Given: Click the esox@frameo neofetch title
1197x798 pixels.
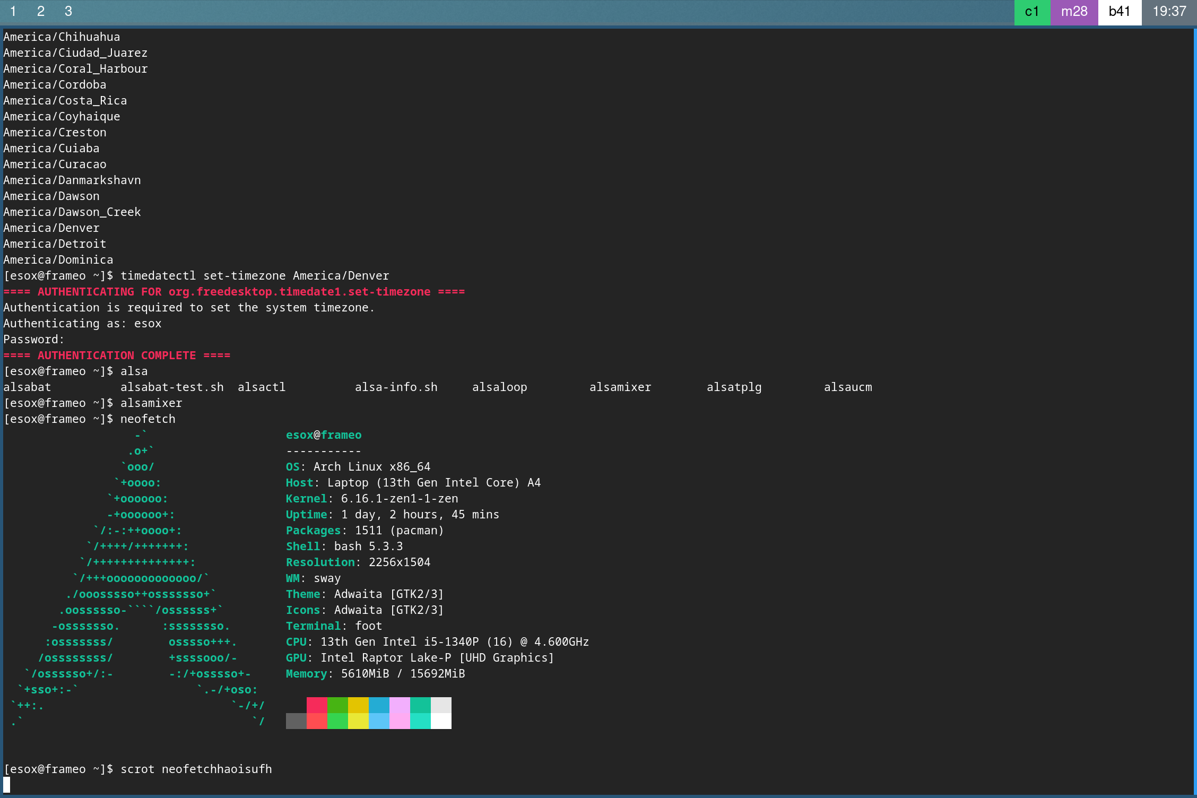Looking at the screenshot, I should pyautogui.click(x=323, y=435).
